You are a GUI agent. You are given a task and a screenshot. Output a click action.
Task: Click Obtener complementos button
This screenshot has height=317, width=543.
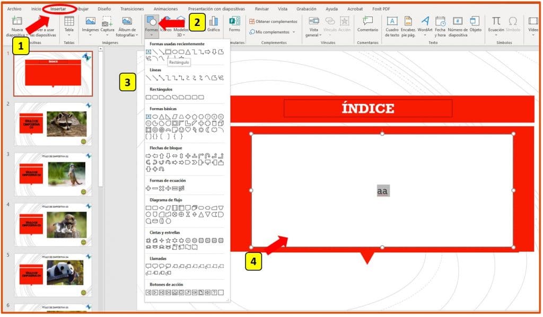click(x=273, y=21)
